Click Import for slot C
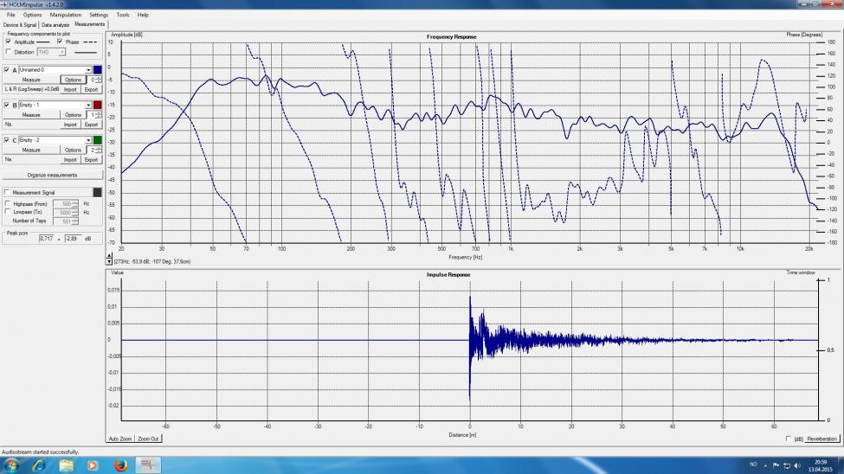 [x=70, y=160]
